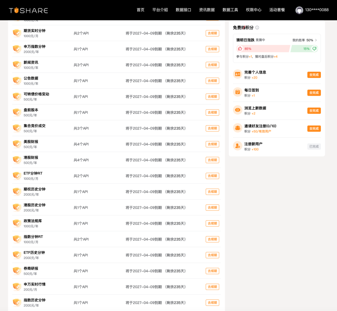The width and height of the screenshot is (337, 311).
Task: Open the 权限中心 menu item
Action: pyautogui.click(x=254, y=10)
